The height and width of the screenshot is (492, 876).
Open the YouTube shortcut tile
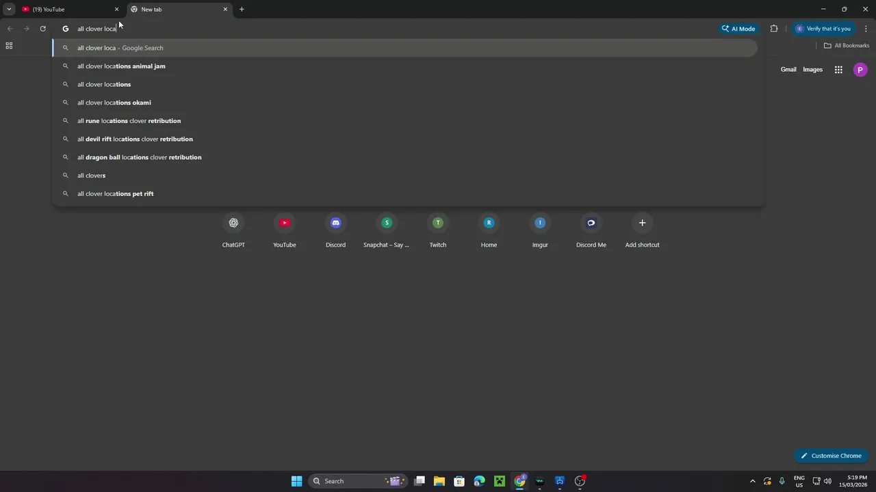click(x=285, y=231)
